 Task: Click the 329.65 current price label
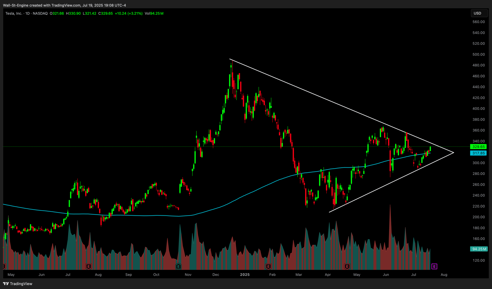pos(478,147)
